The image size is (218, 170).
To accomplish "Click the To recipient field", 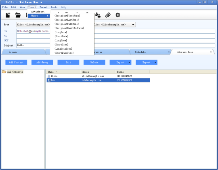I will [x=115, y=31].
